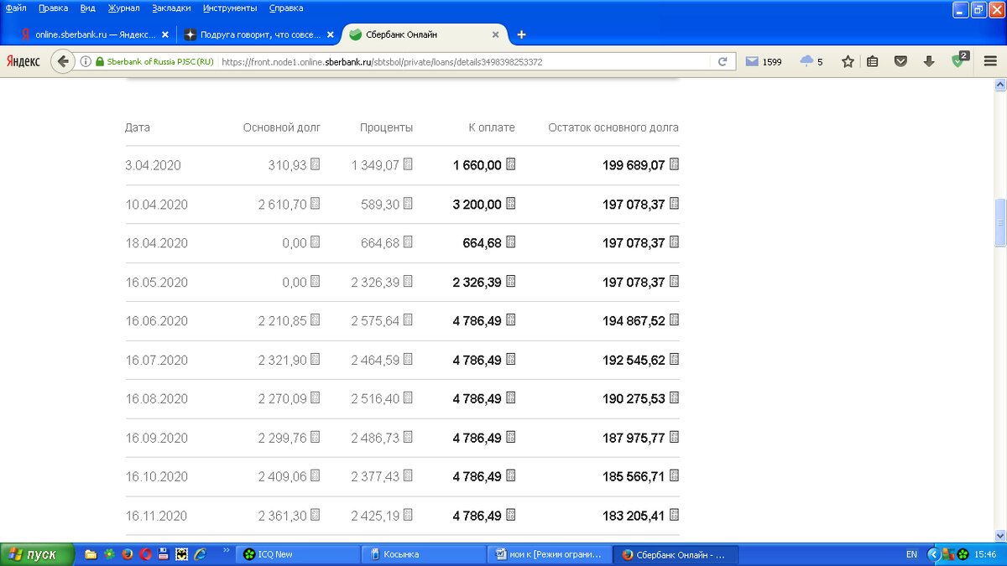
Task: Click the green padlock security icon
Action: point(100,61)
